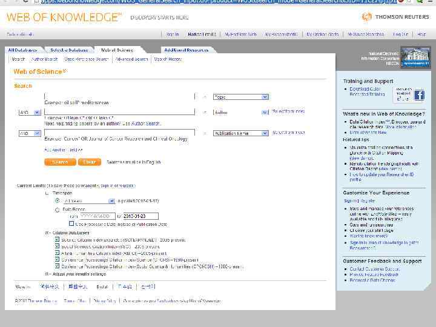Switch to the All Databases tab

[x=22, y=50]
